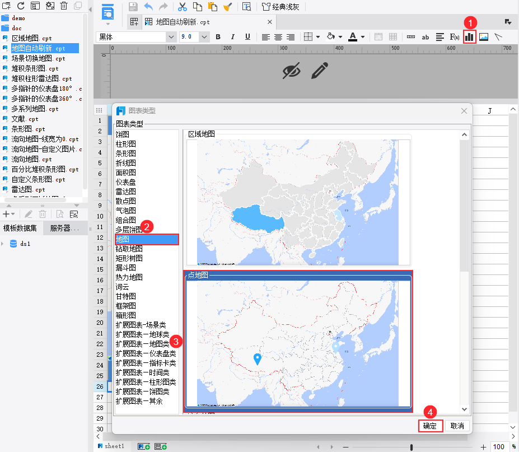The image size is (519, 452).
Task: Click the Redo arrow icon
Action: click(163, 7)
